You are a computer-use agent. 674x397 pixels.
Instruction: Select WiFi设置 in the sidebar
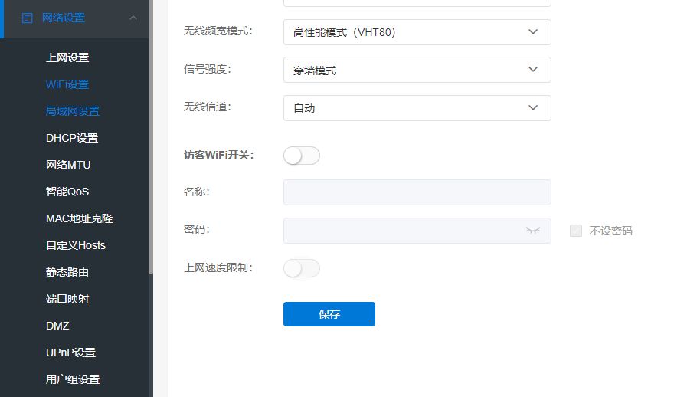pos(67,84)
